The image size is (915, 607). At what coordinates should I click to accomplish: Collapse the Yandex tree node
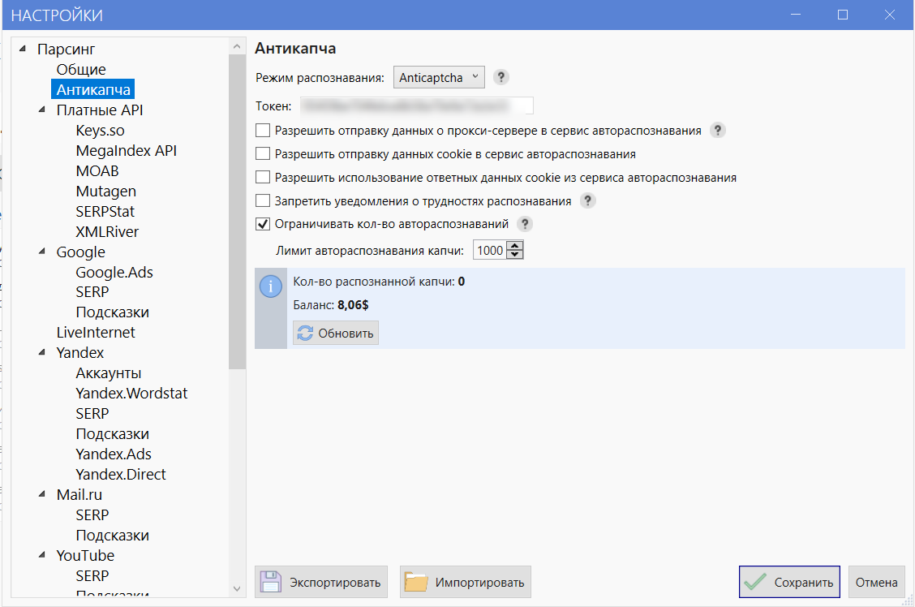click(x=42, y=352)
